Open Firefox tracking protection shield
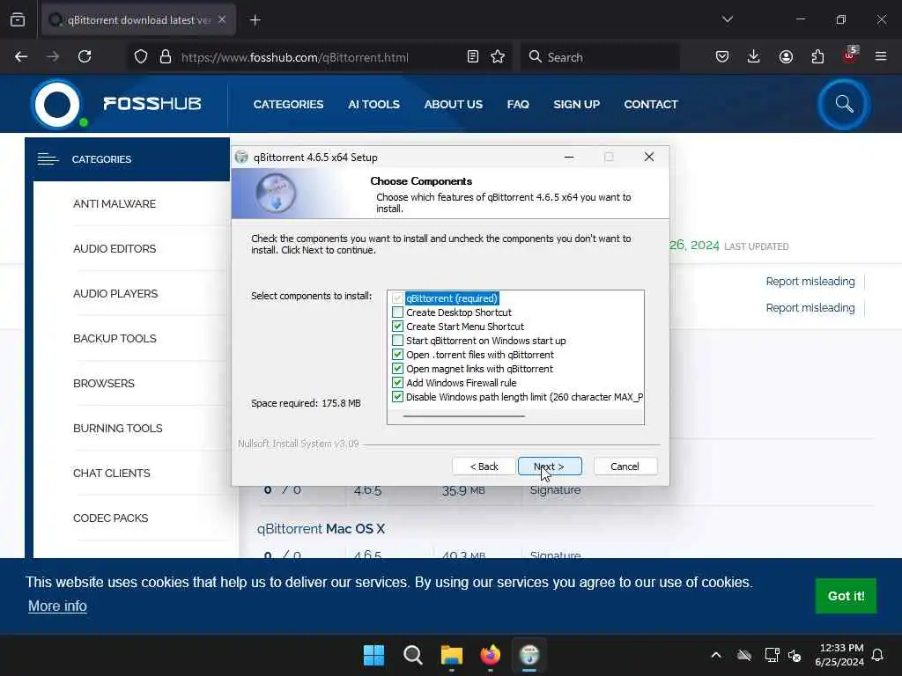This screenshot has height=676, width=902. coord(141,57)
